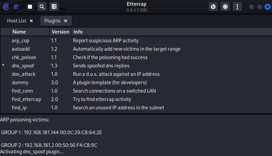The height and width of the screenshot is (156, 272).
Task: Stop MITM attacks with the circular icon
Action: (x=225, y=6)
